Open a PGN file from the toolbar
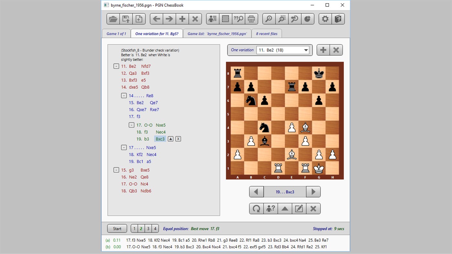The width and height of the screenshot is (452, 254). [x=113, y=19]
